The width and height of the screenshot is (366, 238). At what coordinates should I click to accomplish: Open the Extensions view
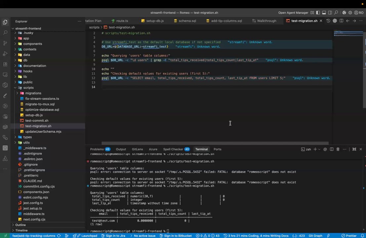click(5, 64)
